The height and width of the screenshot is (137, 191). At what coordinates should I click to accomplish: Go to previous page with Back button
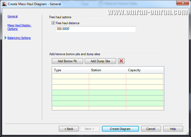(x=69, y=129)
